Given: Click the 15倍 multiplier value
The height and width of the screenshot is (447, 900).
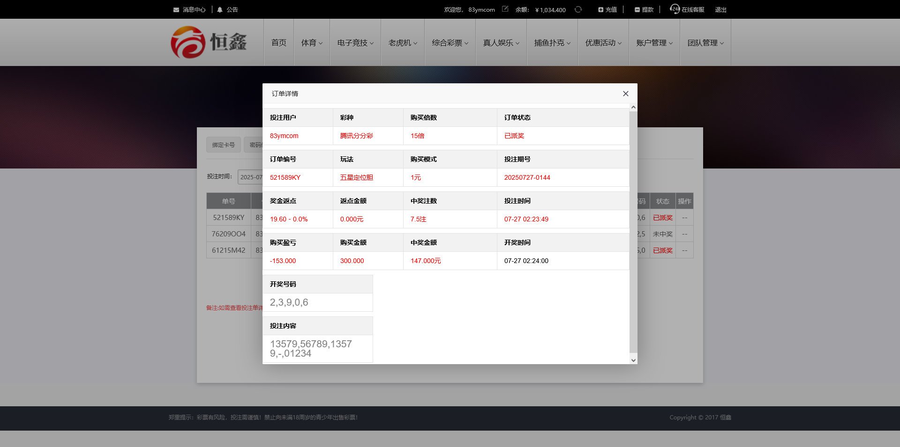Looking at the screenshot, I should pyautogui.click(x=418, y=136).
